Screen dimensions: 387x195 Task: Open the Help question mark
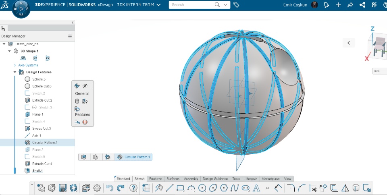click(133, 188)
